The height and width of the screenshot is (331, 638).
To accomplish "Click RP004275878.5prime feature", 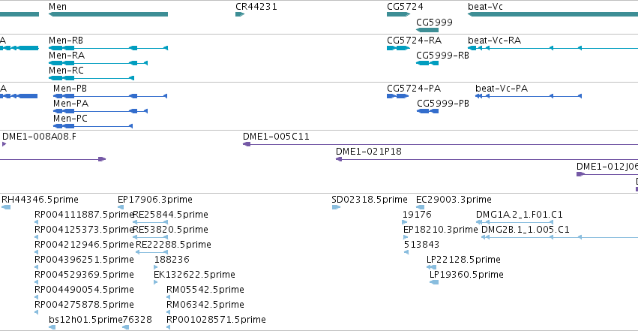I will coord(36,313).
